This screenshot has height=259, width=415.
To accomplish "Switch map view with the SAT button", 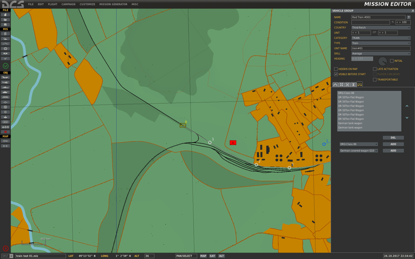I will coord(212,256).
